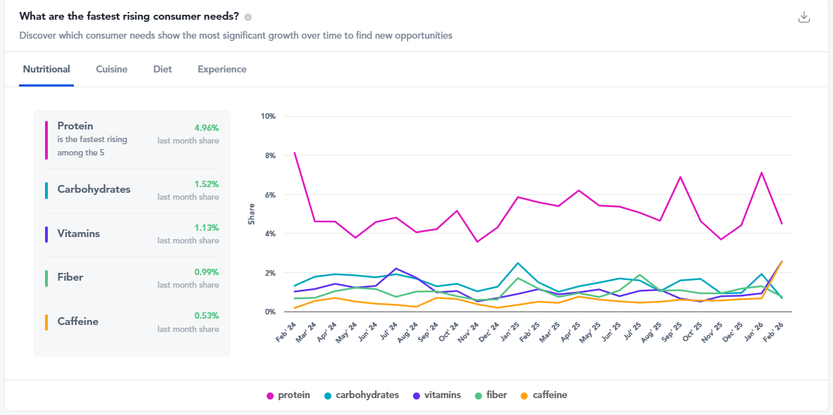The image size is (833, 415).
Task: Select the Diet tab
Action: (163, 69)
